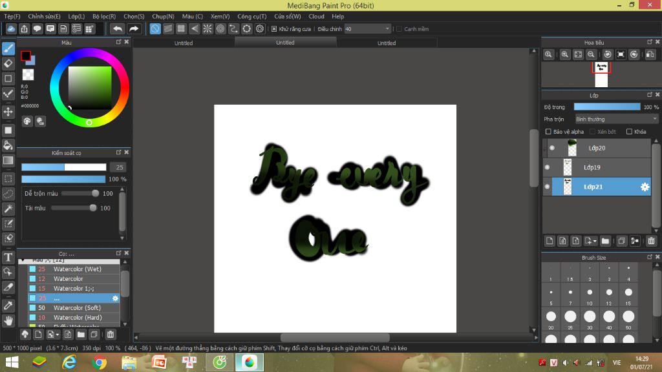Image resolution: width=662 pixels, height=372 pixels.
Task: Adjust layer Độ trong opacity bar
Action: coord(607,107)
